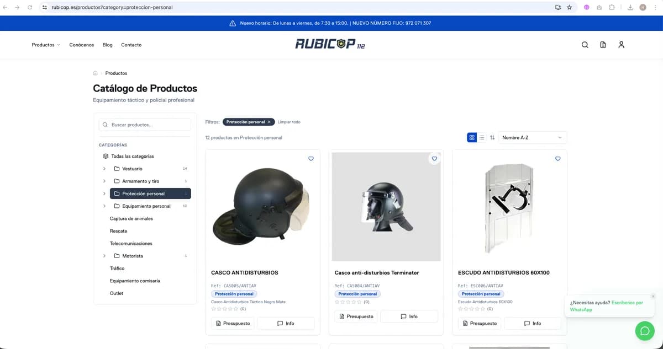Toggle heart on Casco anti-disturbios Terminator
Image resolution: width=663 pixels, height=349 pixels.
pos(434,159)
